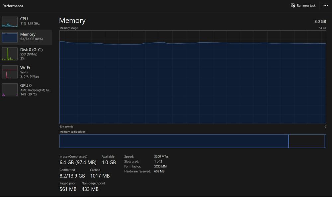Click the Cached value 1017 MB
Viewport: 332px width, 197px height.
[100, 176]
